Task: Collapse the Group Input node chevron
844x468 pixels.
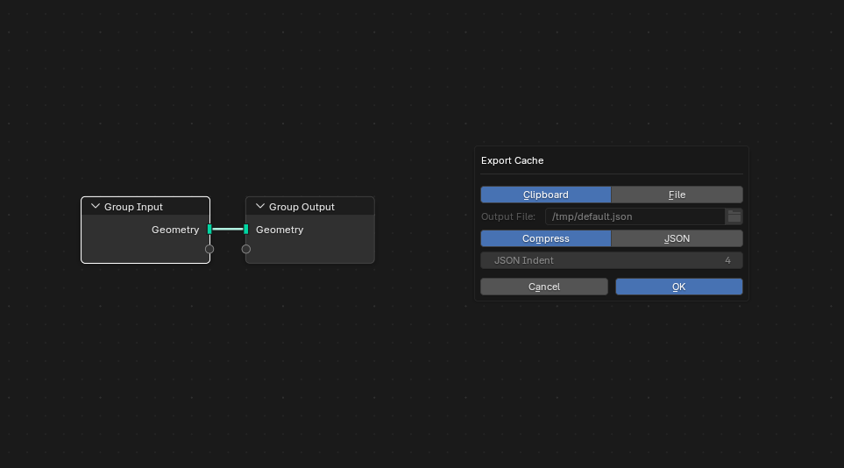Action: (96, 207)
